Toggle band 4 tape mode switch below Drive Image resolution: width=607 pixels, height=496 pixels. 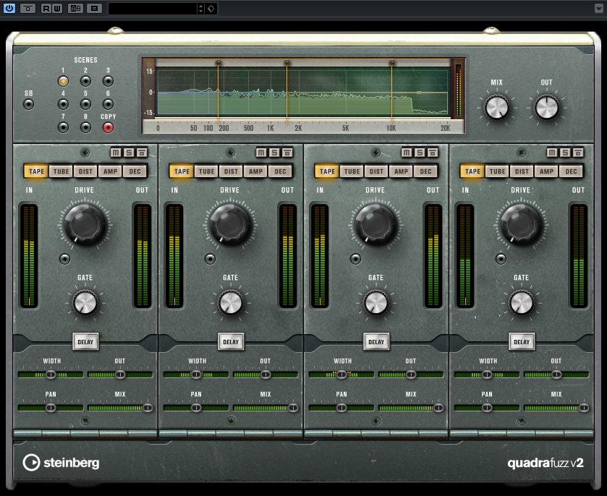[501, 259]
